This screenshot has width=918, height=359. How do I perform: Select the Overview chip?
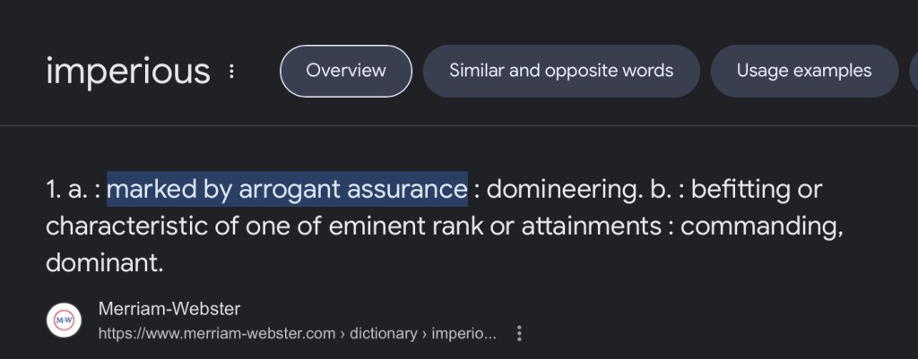tap(346, 71)
